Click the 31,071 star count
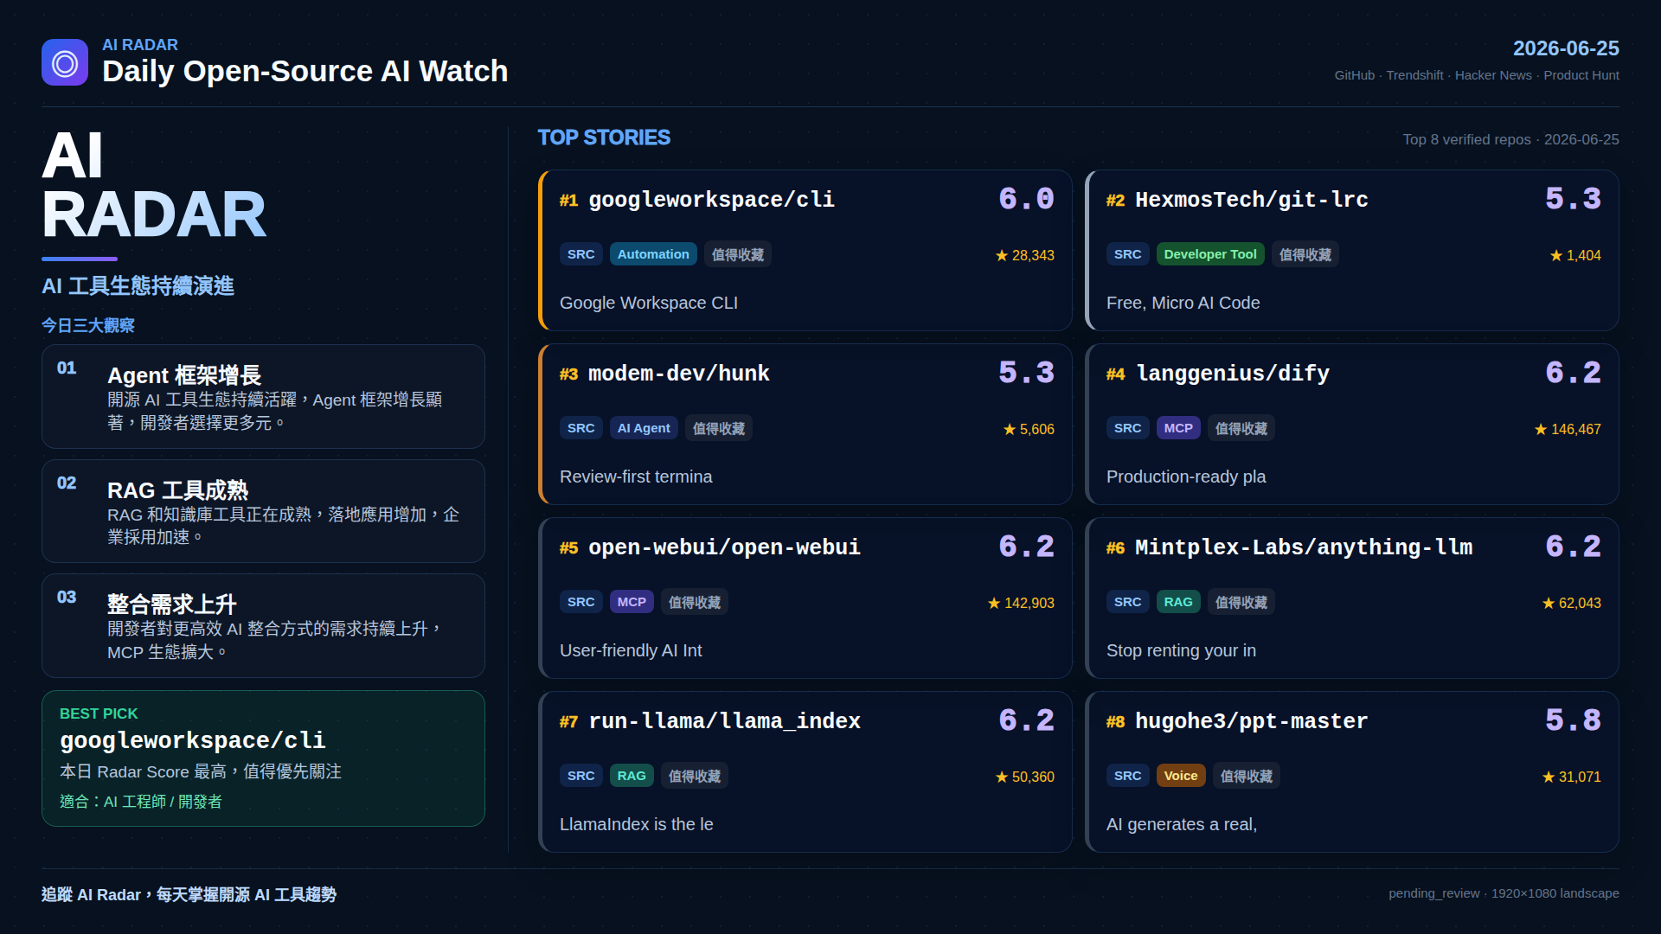This screenshot has height=934, width=1661. 1572,777
